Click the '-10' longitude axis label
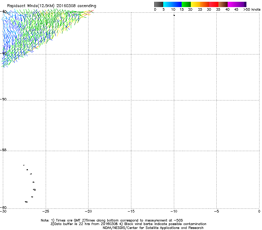Image resolution: width=262 pixels, height=230 pixels. click(x=174, y=212)
